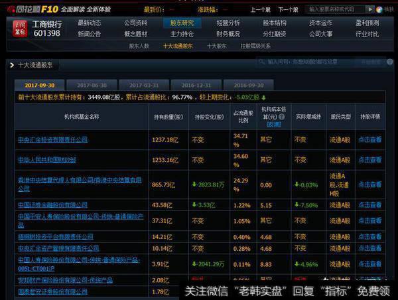Click the 同花顺 F10 logo
Screen dimensions: 398x300
(x=33, y=10)
